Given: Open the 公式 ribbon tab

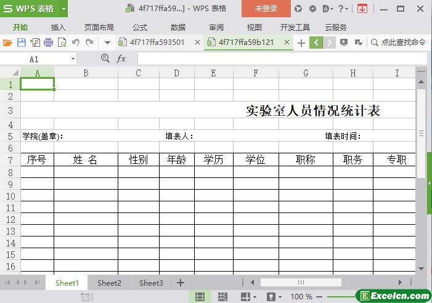Looking at the screenshot, I should click(140, 27).
